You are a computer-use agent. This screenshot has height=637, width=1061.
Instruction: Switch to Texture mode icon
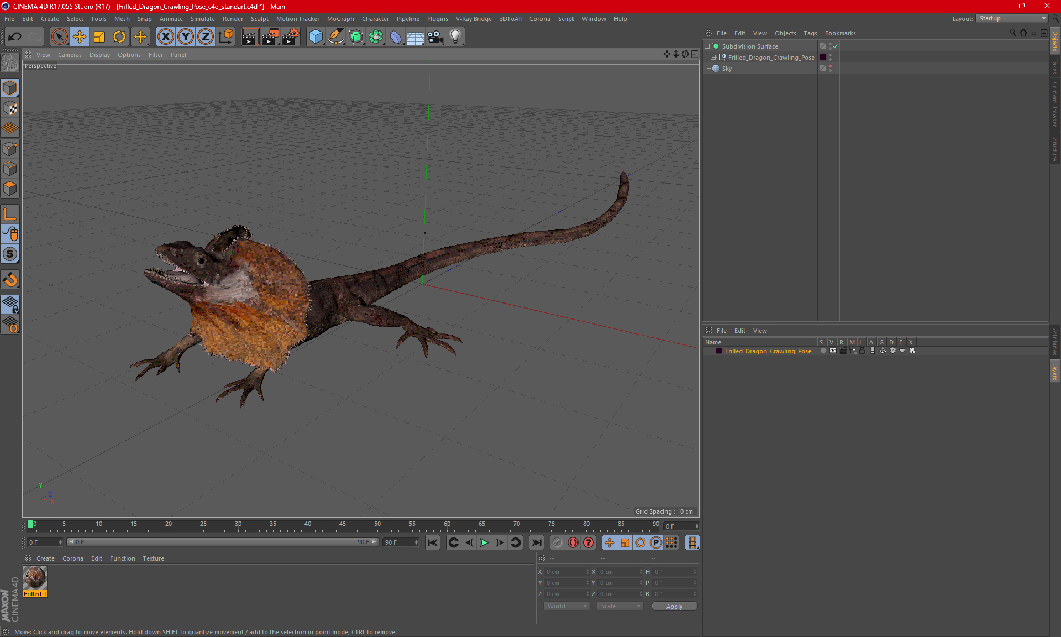point(10,108)
